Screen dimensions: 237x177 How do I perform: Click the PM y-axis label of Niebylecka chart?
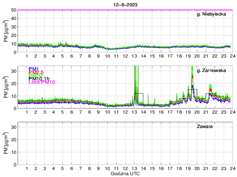[6, 31]
